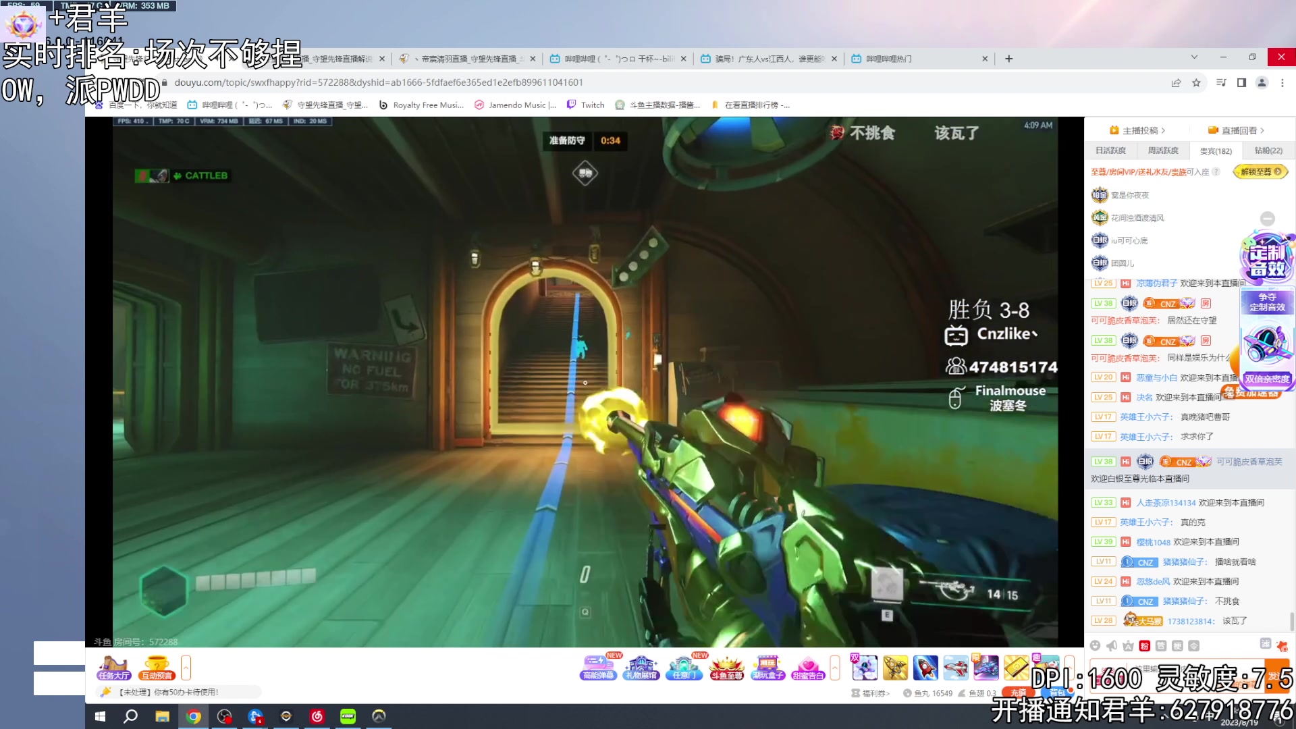The image size is (1296, 729).
Task: Open Jamendo Music bookmark
Action: 516,105
